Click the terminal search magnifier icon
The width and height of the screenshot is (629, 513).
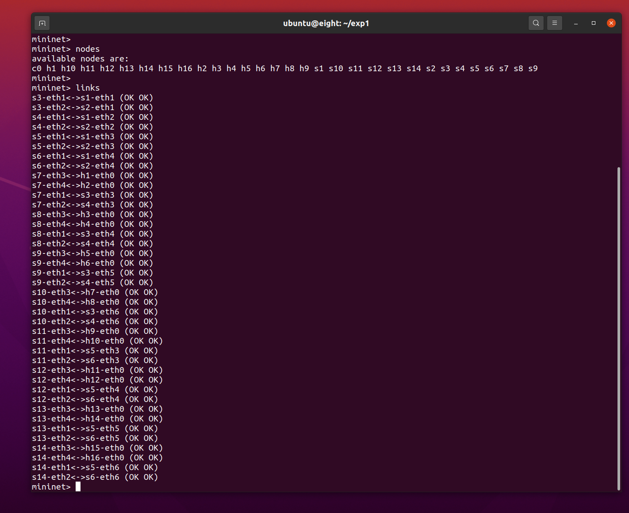pos(536,23)
